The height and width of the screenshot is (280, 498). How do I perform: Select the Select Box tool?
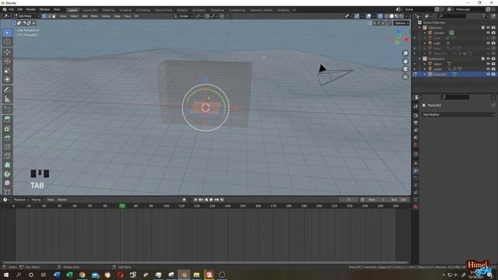[7, 33]
